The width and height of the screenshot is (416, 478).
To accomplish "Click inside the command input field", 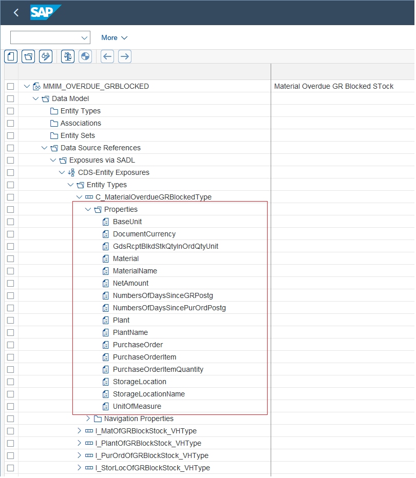I will click(x=45, y=38).
